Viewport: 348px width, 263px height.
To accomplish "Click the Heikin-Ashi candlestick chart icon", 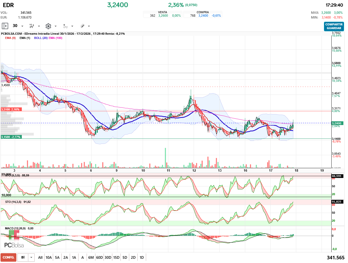I will [32, 26].
